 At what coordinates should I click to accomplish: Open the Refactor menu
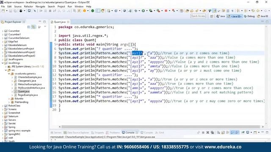[x=28, y=6]
